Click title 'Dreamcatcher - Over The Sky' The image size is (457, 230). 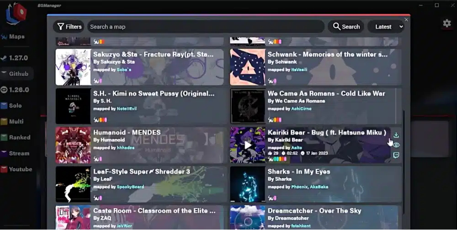(x=314, y=210)
